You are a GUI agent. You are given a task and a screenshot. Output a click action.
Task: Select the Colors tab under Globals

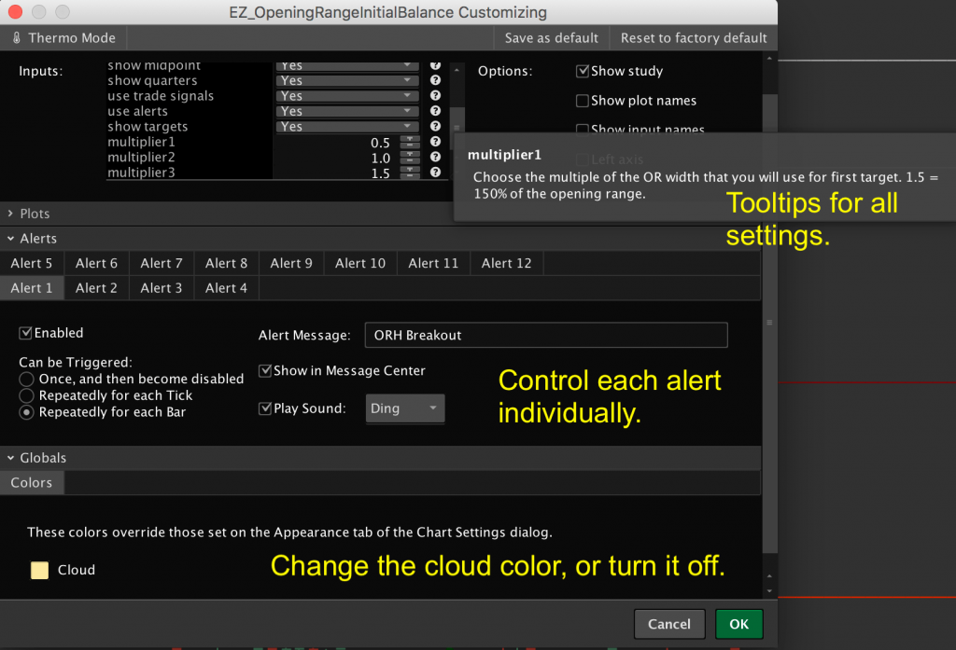[32, 482]
